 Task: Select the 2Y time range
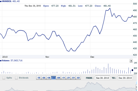pyautogui.click(x=68, y=78)
